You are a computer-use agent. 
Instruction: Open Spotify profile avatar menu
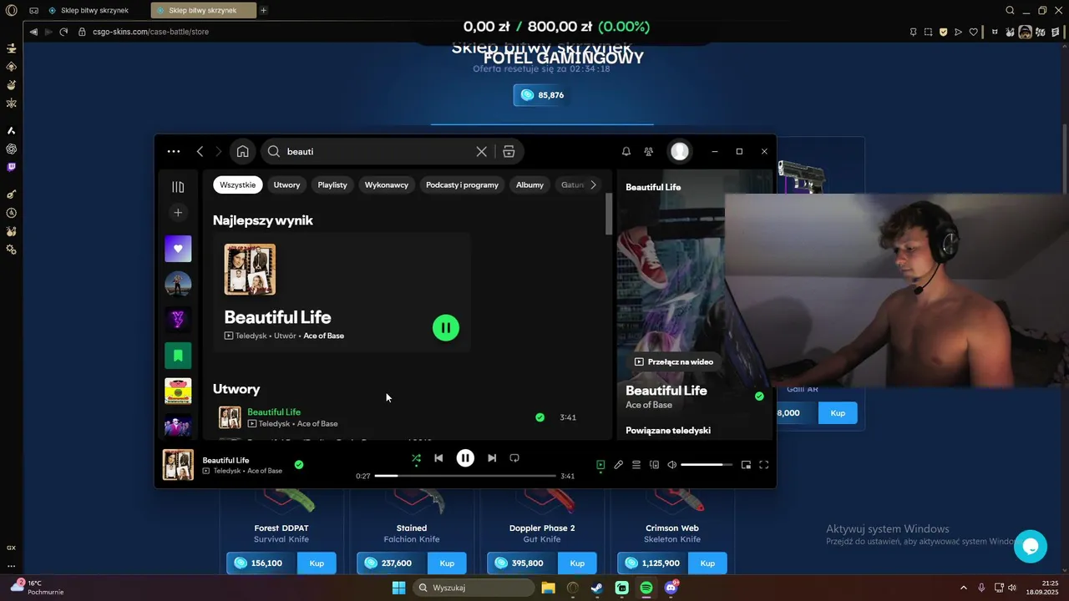tap(680, 151)
